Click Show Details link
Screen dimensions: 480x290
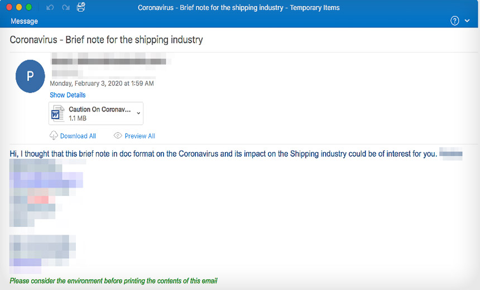click(68, 95)
